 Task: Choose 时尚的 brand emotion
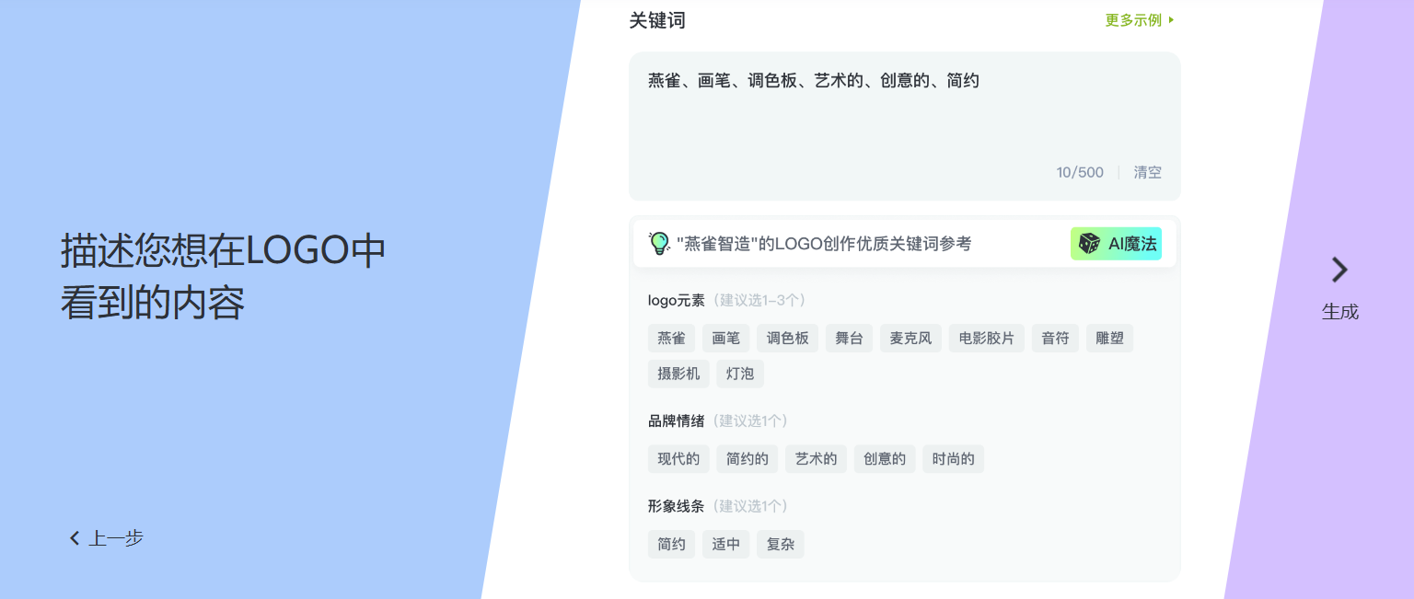[x=953, y=458]
